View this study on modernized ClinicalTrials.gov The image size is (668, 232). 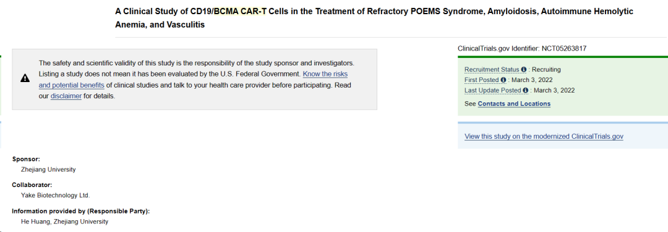(544, 136)
